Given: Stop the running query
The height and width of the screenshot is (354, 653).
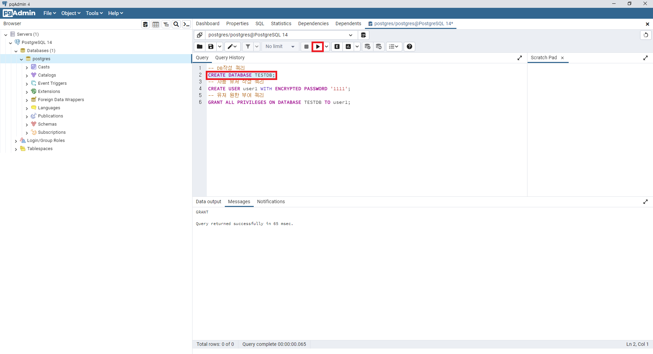Looking at the screenshot, I should [306, 47].
